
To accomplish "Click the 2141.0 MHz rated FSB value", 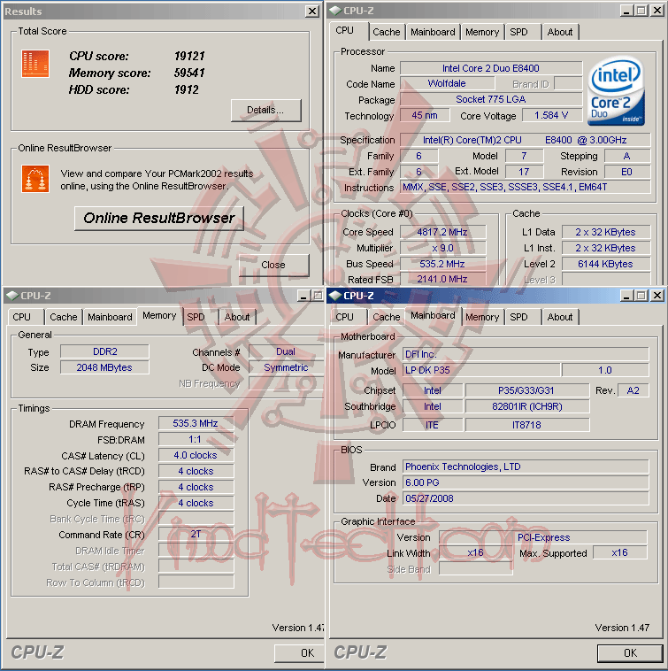I will 442,279.
